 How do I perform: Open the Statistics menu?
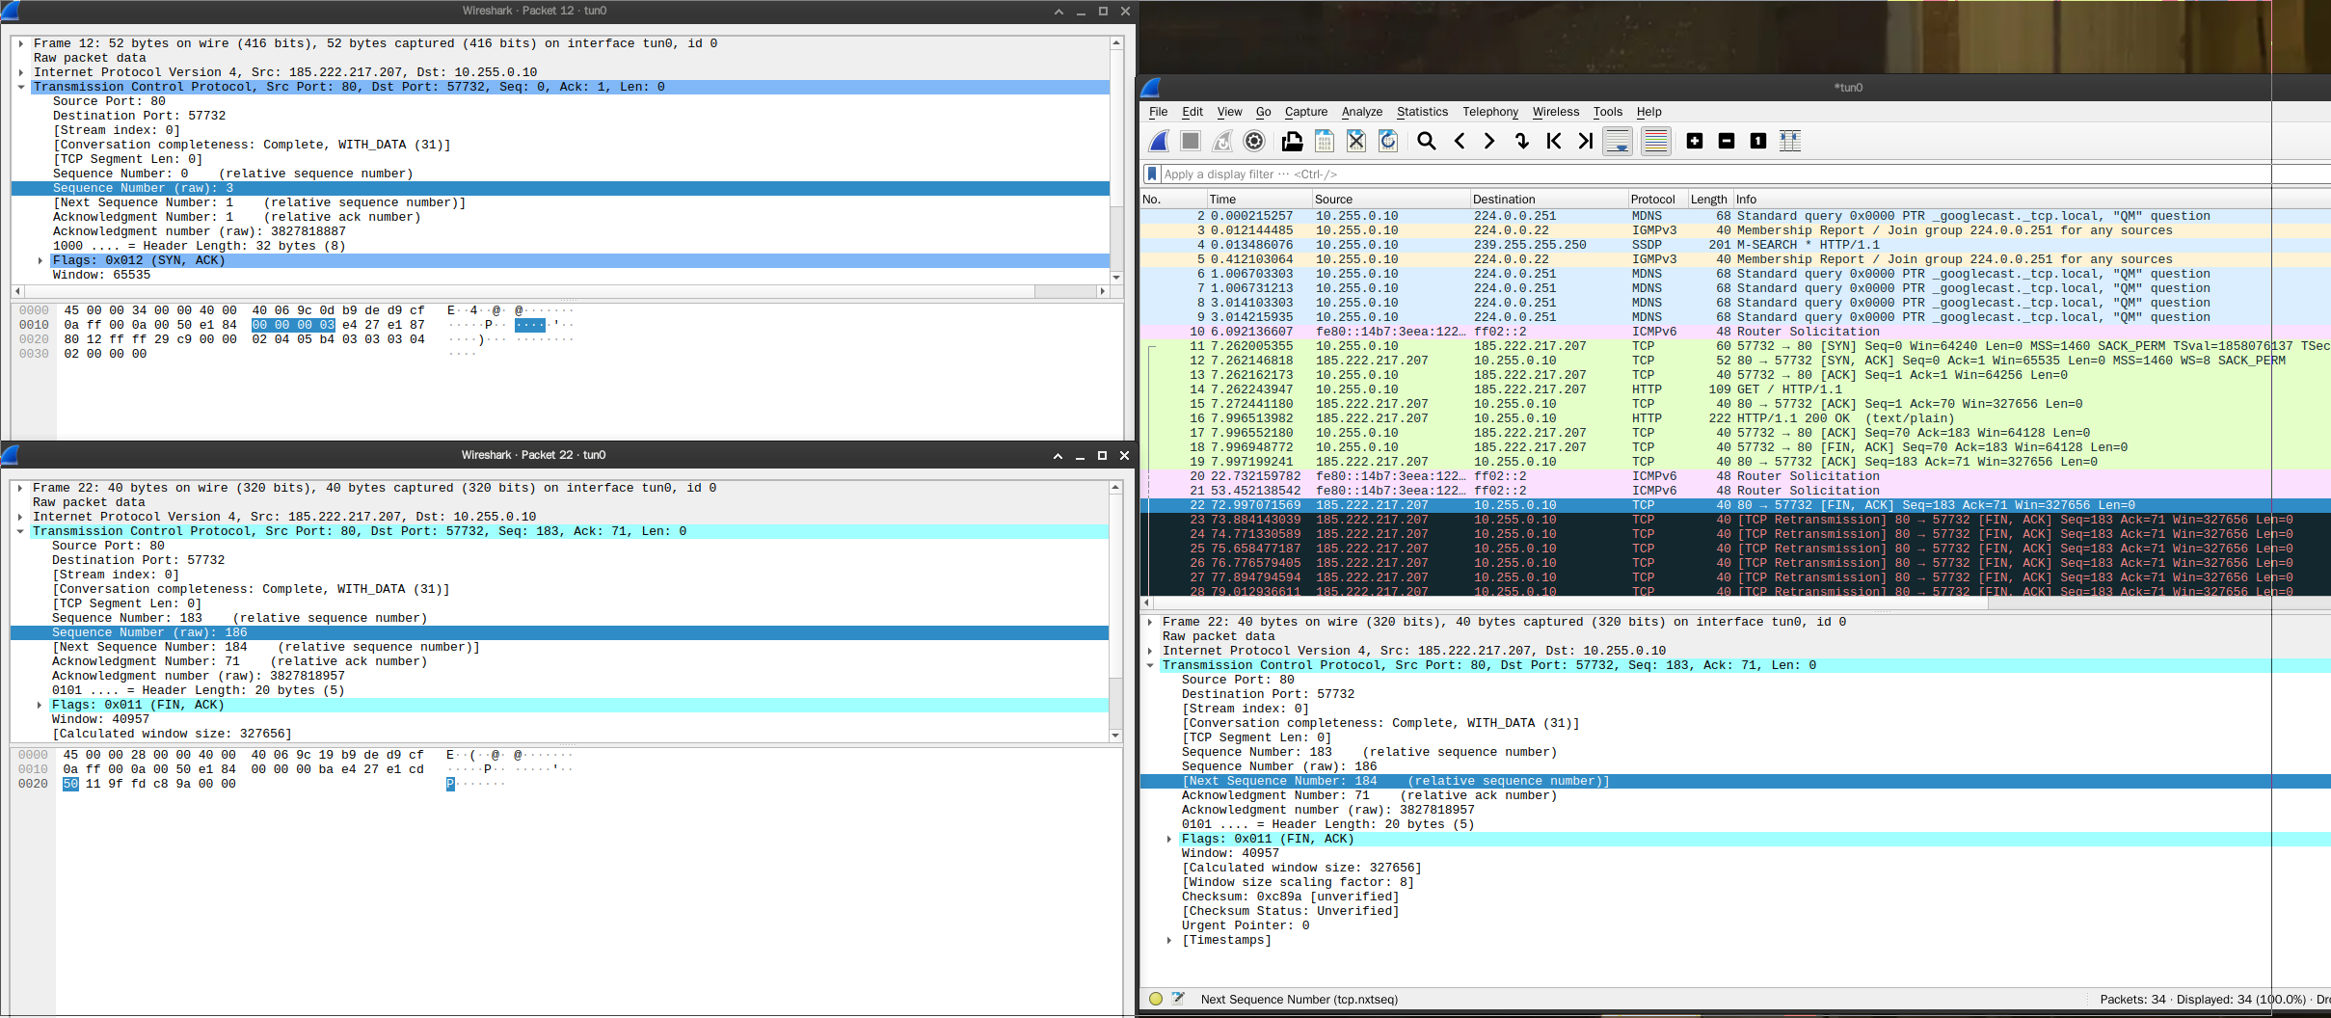pyautogui.click(x=1422, y=112)
